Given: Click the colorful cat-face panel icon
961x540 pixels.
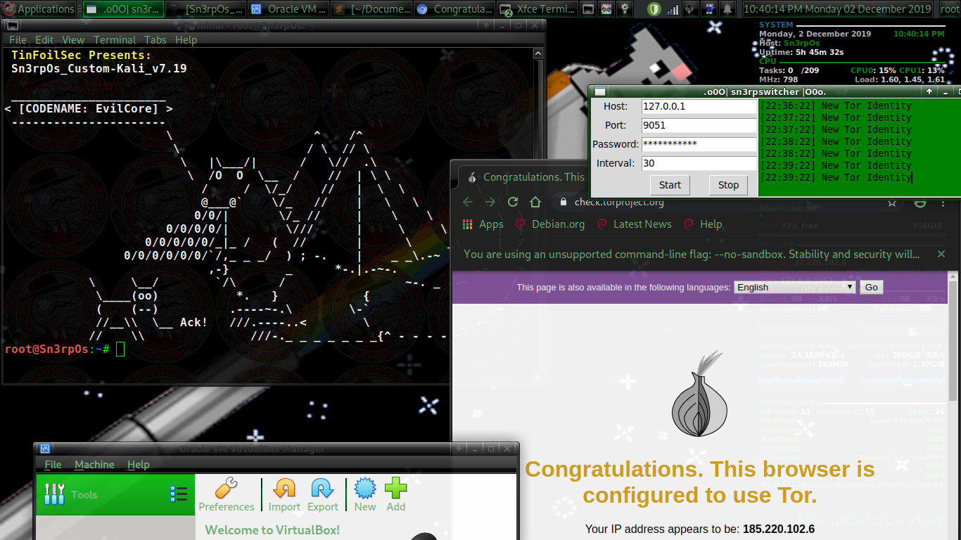Looking at the screenshot, I should 606,9.
